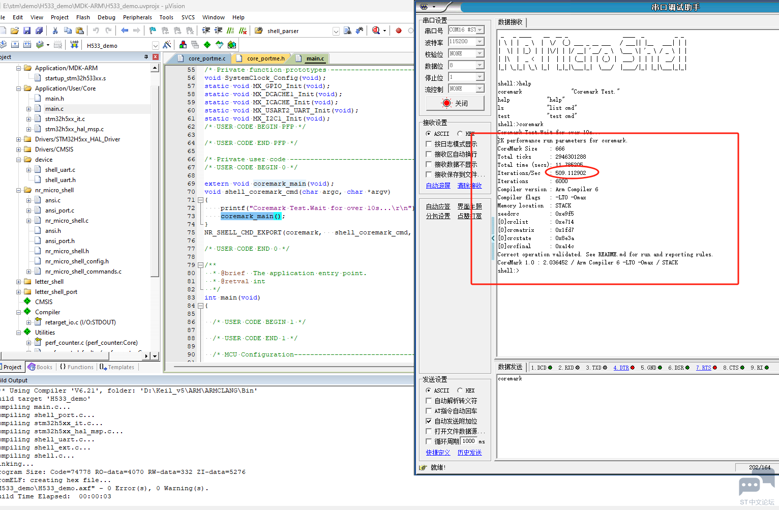Enable the AT指令自动回车 checkbox
This screenshot has width=779, height=510.
click(429, 411)
